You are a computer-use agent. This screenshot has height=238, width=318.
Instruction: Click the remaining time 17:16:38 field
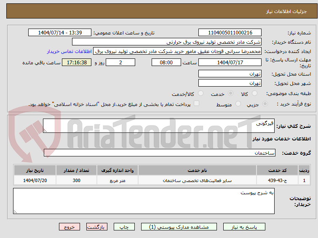pos(77,62)
